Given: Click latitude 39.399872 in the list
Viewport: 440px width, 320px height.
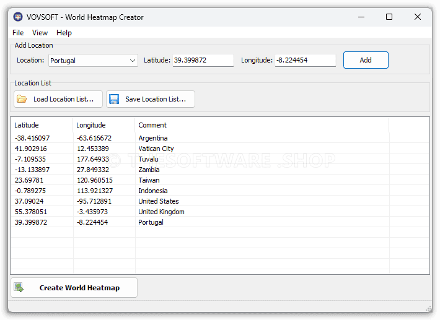Looking at the screenshot, I should point(31,222).
